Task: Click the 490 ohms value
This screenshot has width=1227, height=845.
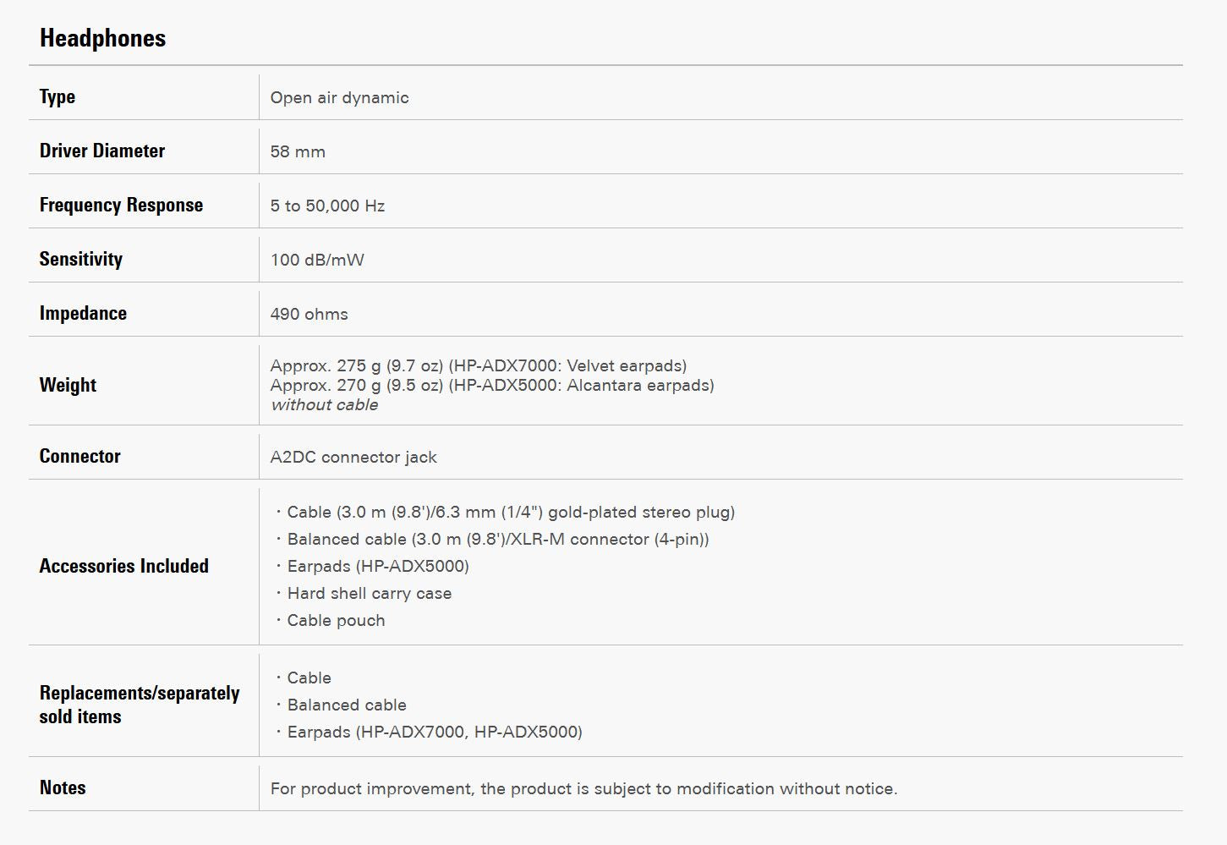Action: pos(309,314)
